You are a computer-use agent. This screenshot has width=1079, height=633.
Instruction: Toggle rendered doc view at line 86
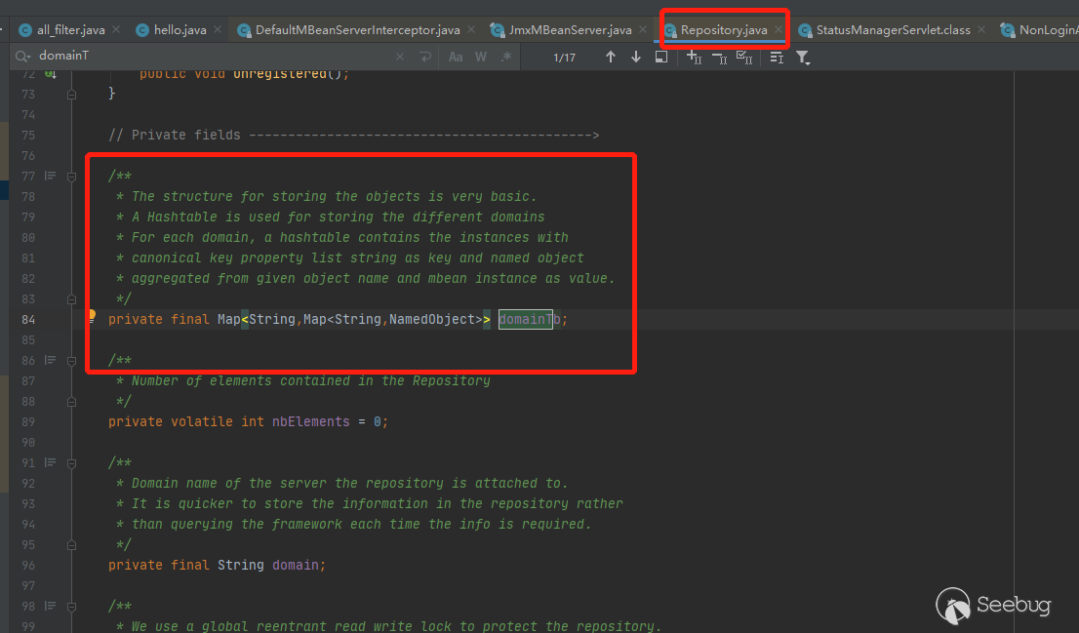pyautogui.click(x=50, y=360)
